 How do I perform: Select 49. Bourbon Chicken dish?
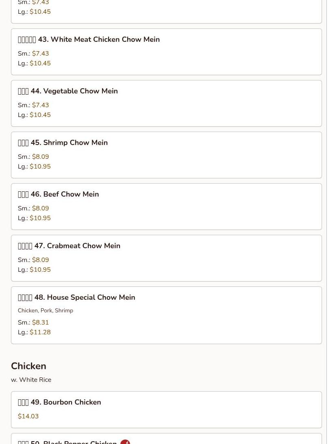166,409
